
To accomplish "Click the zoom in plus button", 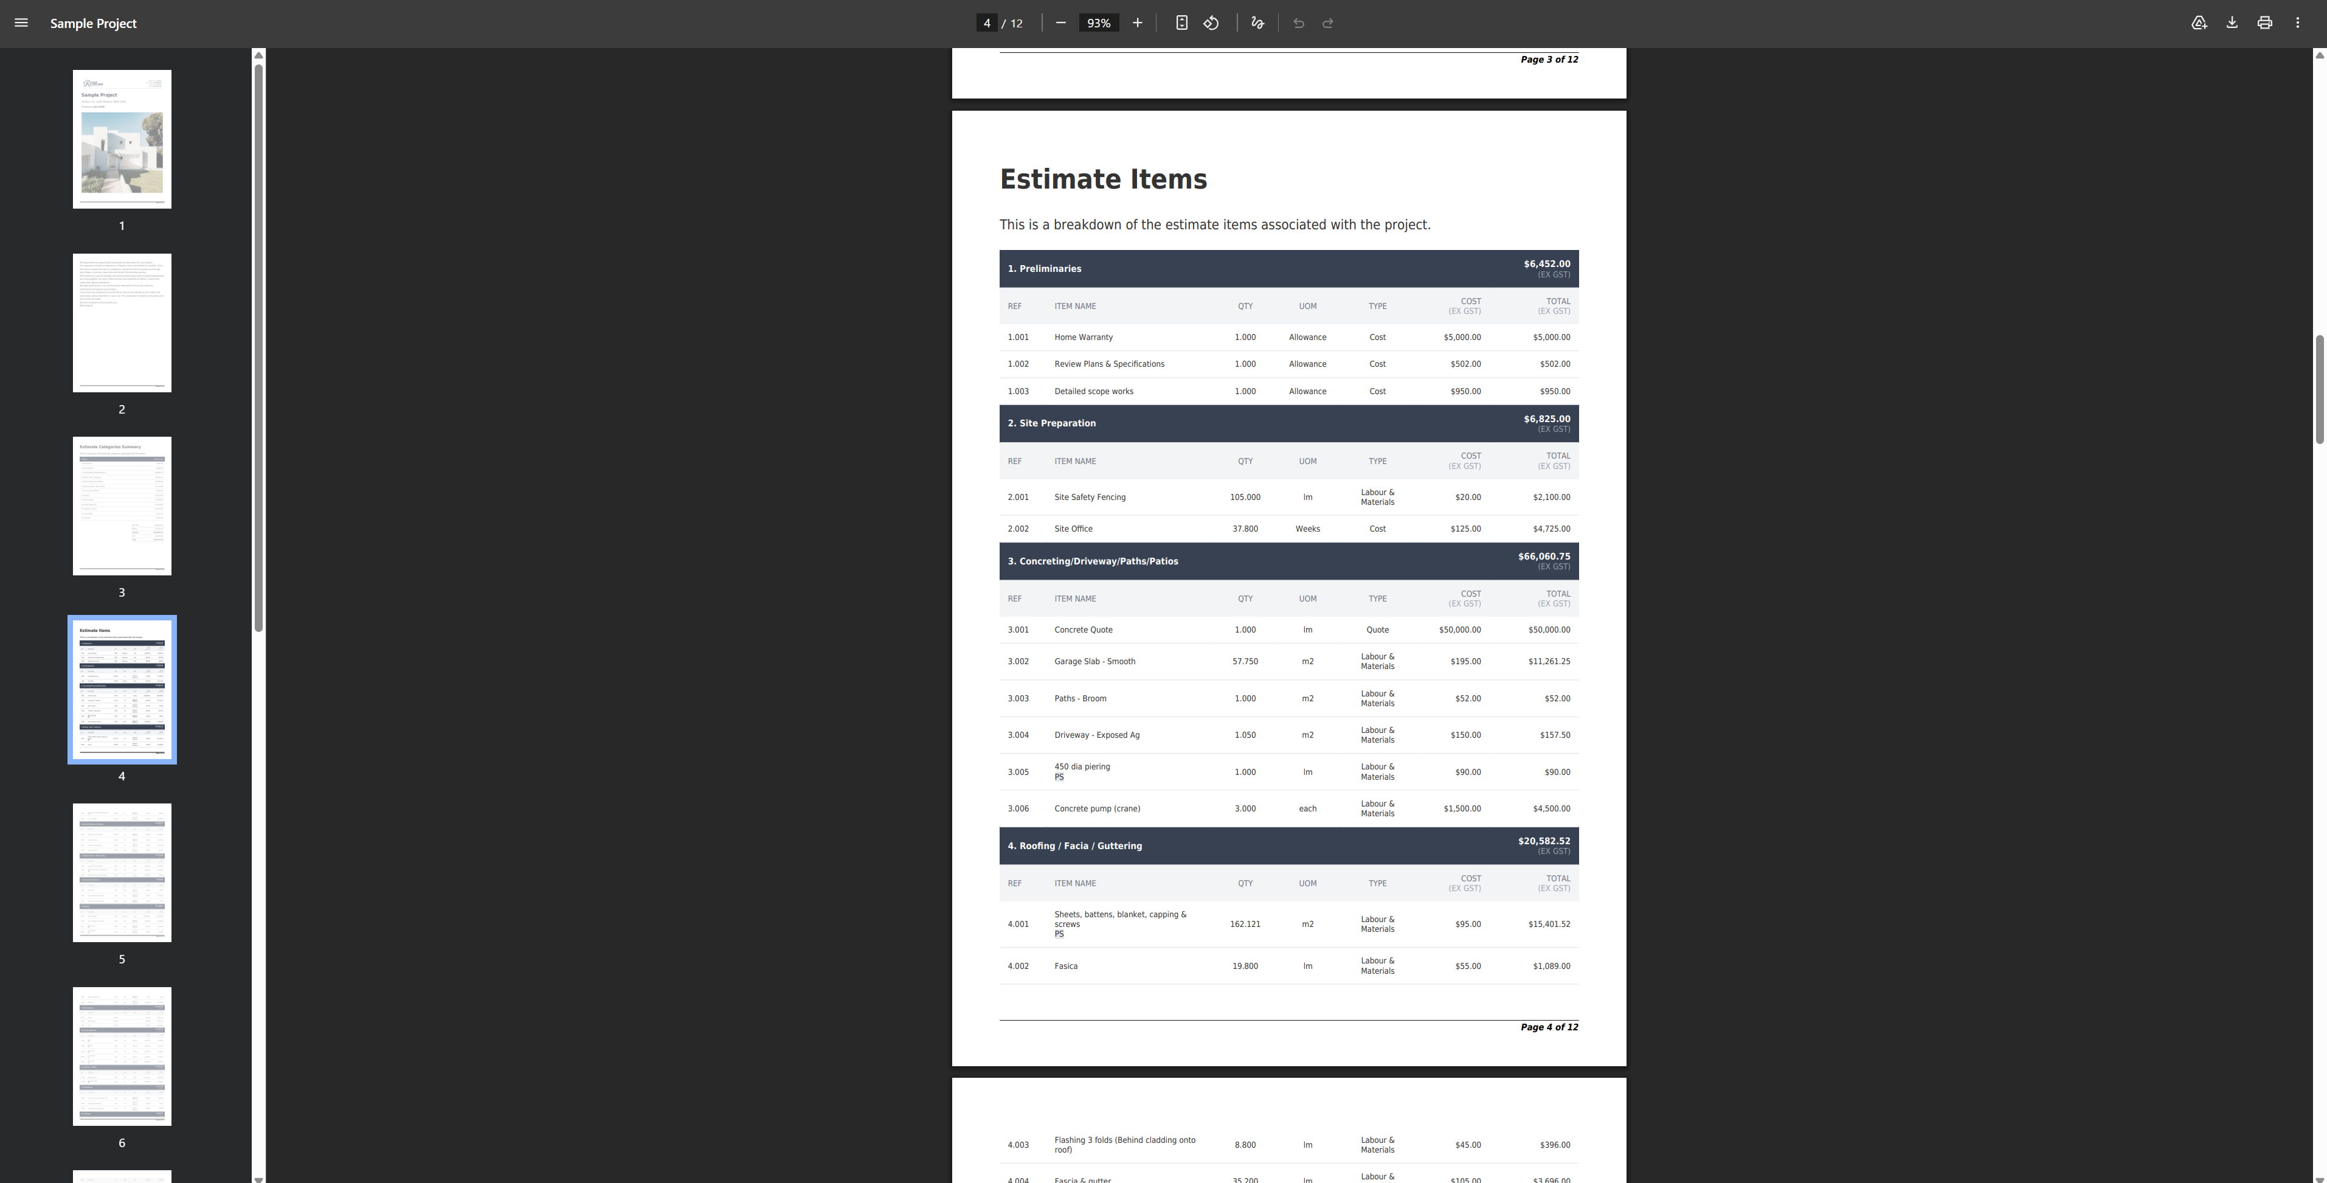I will click(1137, 23).
